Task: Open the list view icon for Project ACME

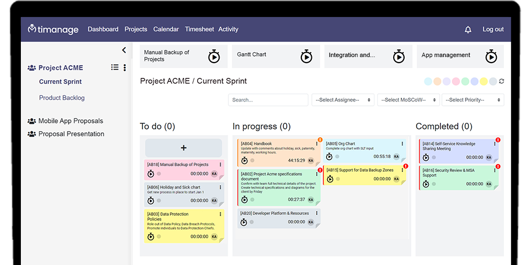Action: [x=115, y=67]
